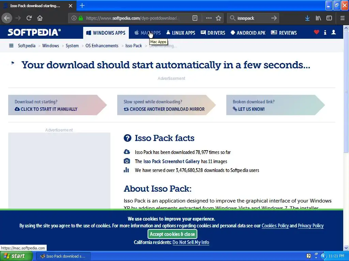Switch to the Windows Apps tab
349x261 pixels.
pos(106,33)
